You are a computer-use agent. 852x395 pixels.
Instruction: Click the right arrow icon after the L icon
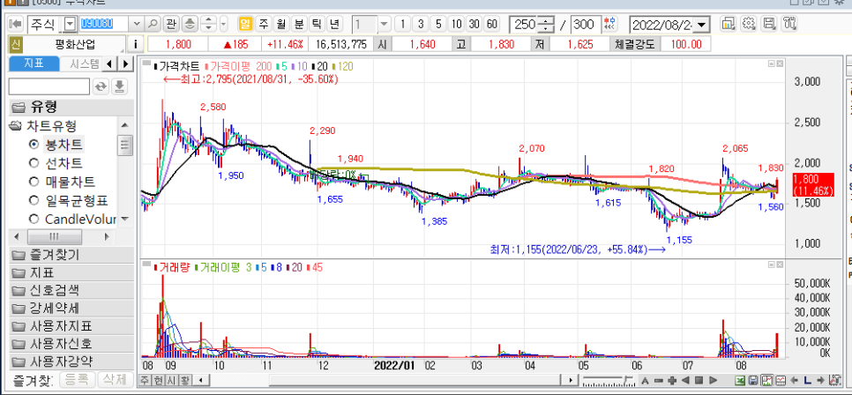click(x=820, y=380)
